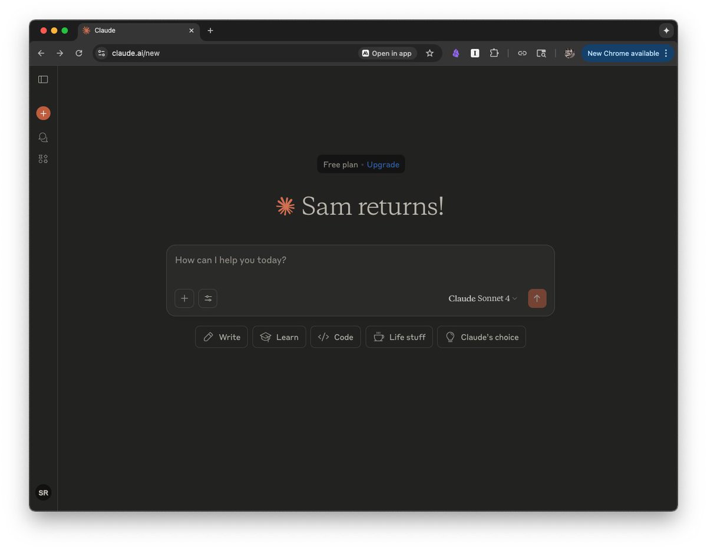This screenshot has height=550, width=707.
Task: Open the chats history icon
Action: (x=43, y=137)
